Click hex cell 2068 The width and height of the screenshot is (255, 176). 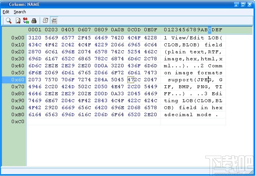pyautogui.click(x=134, y=108)
